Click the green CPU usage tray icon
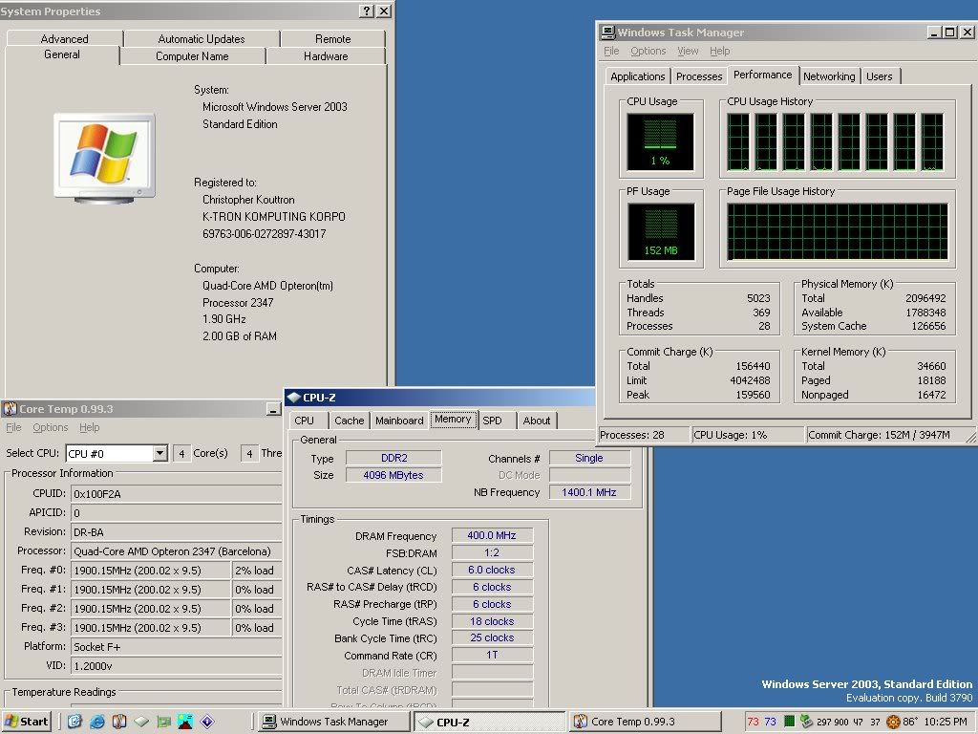Viewport: 978px width, 734px height. click(789, 722)
